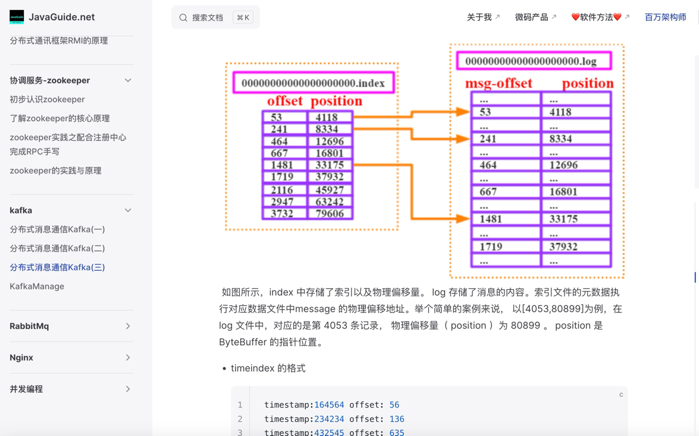This screenshot has width=699, height=436.
Task: Click the JavaGuide.net logo icon
Action: click(x=17, y=17)
